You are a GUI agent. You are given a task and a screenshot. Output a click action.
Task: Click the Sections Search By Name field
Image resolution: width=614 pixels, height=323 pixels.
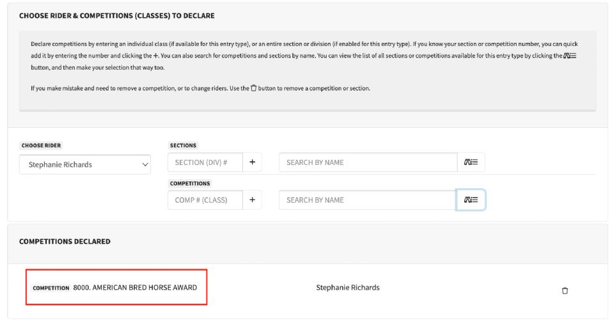point(368,162)
